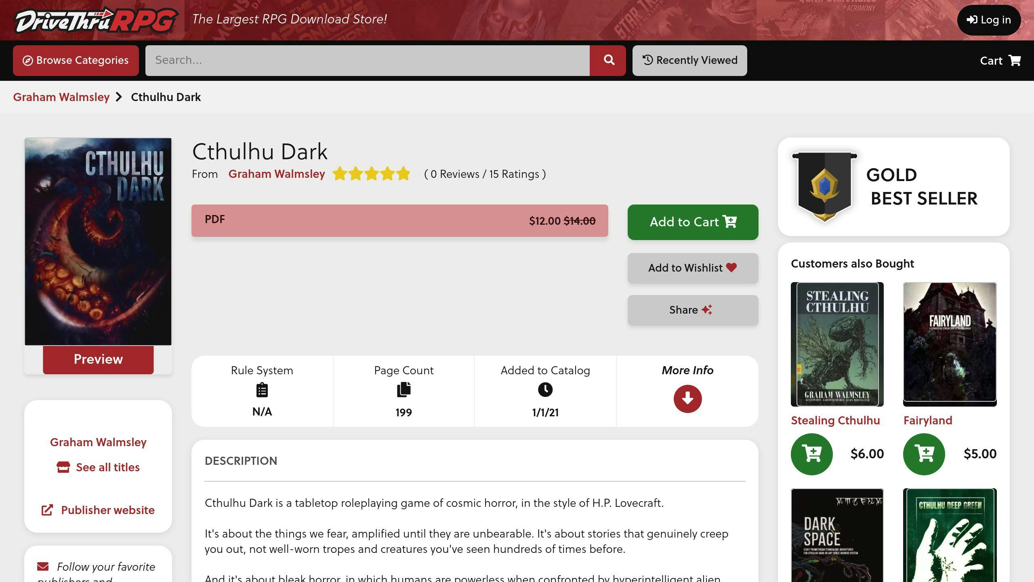Click Stealing Cthulhu price $6.00
The width and height of the screenshot is (1034, 582).
click(867, 454)
